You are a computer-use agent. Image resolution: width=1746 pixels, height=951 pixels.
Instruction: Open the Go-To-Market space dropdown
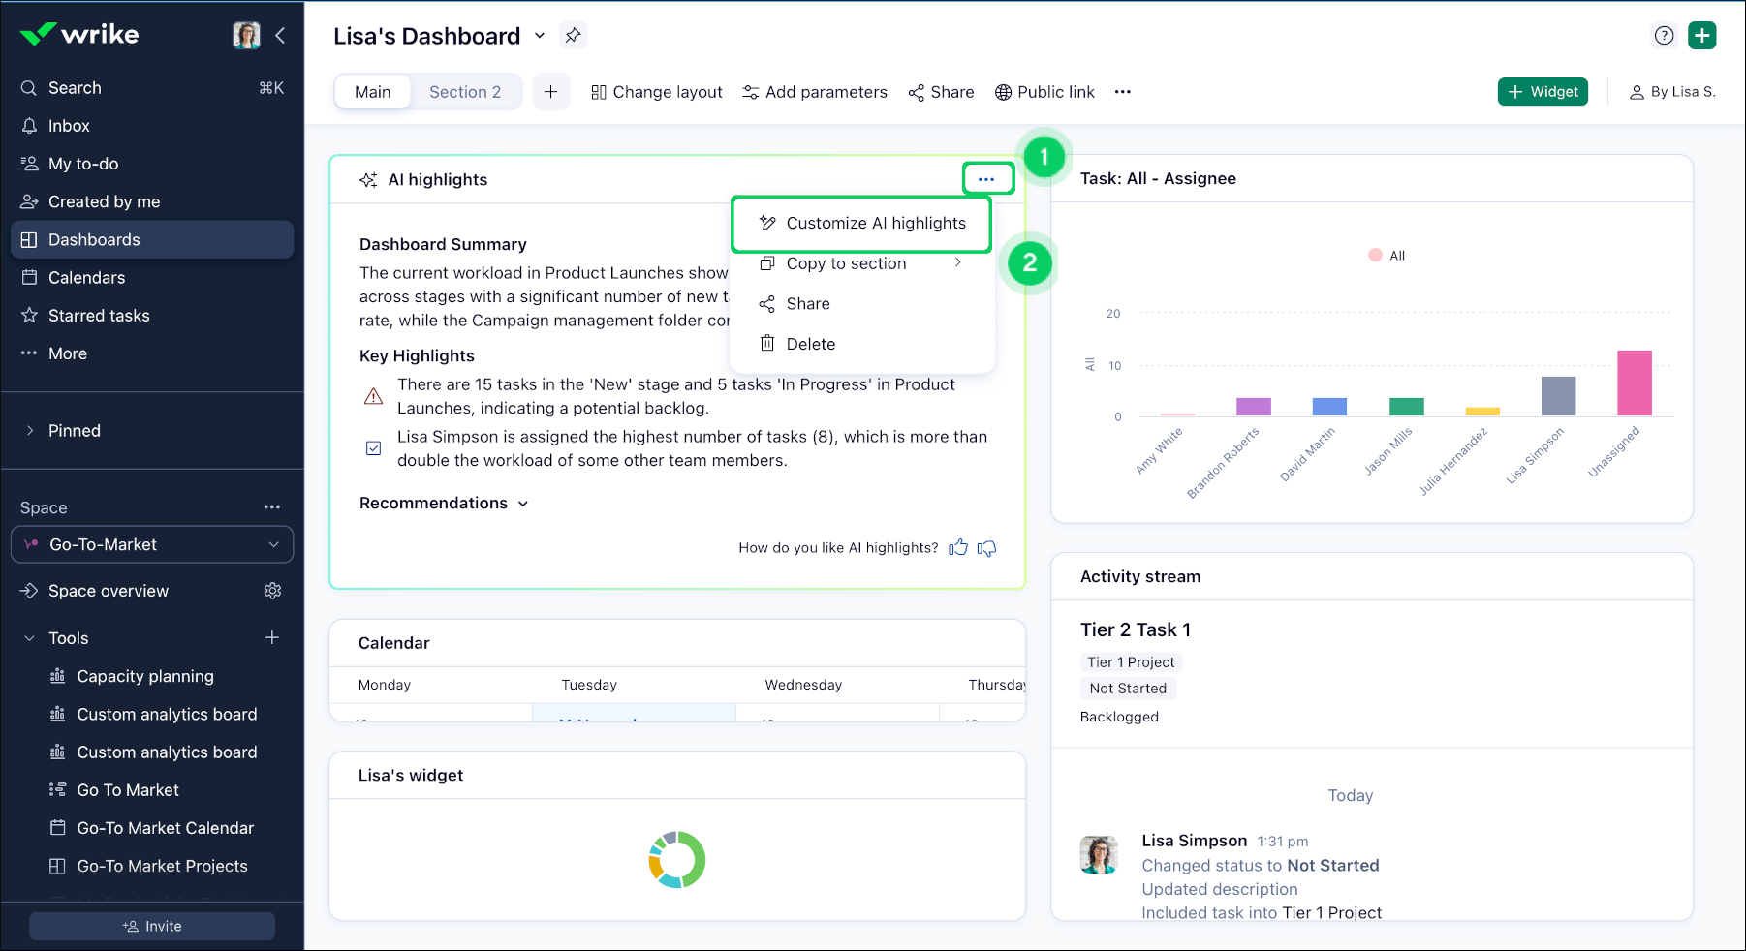click(152, 544)
